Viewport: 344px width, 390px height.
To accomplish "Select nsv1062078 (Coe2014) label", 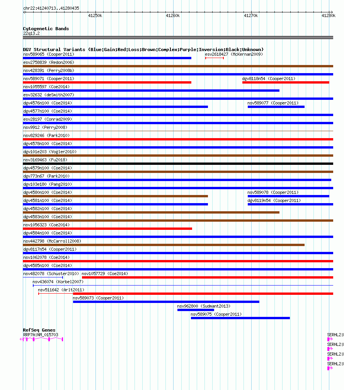I will pyautogui.click(x=46, y=257).
